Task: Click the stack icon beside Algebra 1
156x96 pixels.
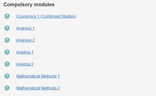Action: 7,52
